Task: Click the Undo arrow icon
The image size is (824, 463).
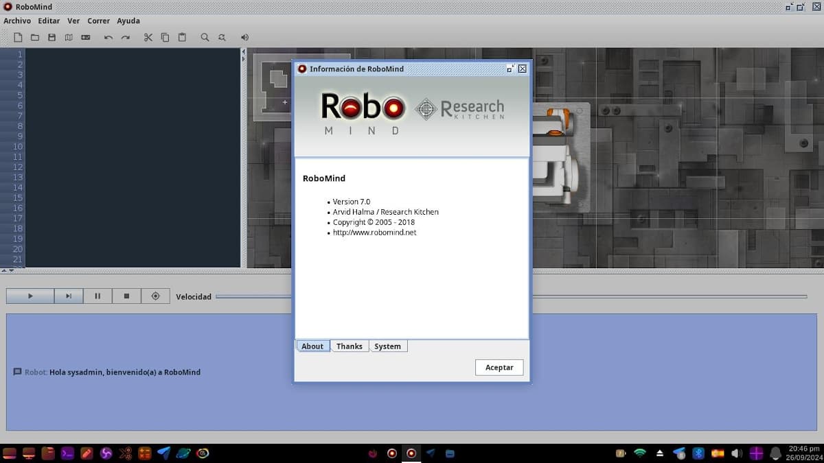Action: [x=108, y=38]
